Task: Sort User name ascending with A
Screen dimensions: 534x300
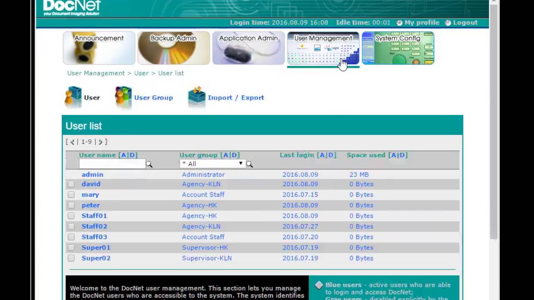Action: point(123,155)
